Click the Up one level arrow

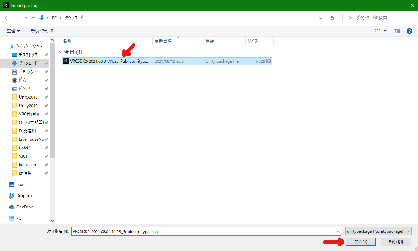tap(33, 18)
